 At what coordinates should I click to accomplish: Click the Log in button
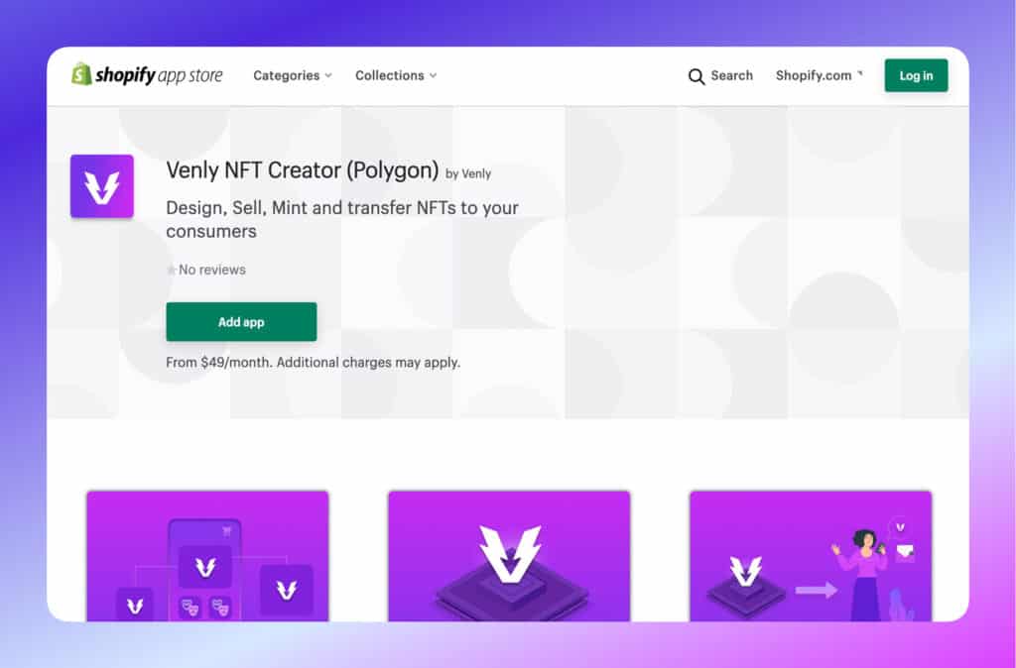(916, 75)
